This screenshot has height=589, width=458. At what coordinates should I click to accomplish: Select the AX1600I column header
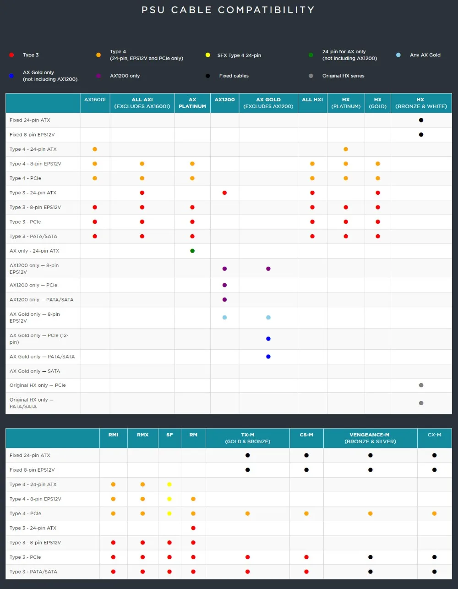pyautogui.click(x=95, y=103)
